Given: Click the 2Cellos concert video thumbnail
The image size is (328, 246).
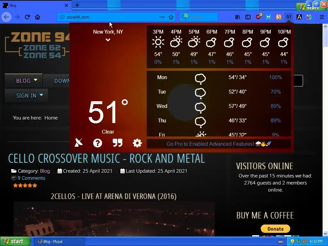Looking at the screenshot, I should pyautogui.click(x=114, y=219).
